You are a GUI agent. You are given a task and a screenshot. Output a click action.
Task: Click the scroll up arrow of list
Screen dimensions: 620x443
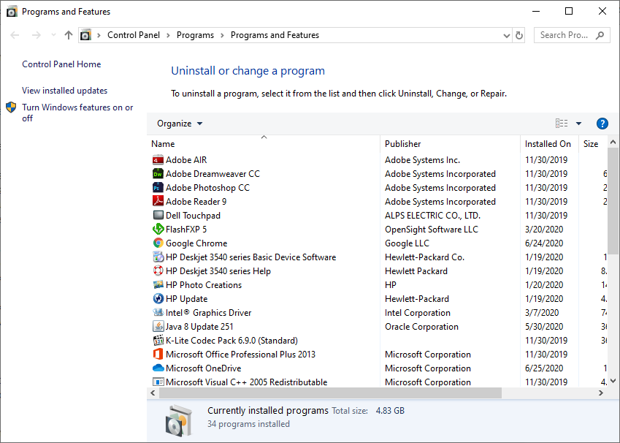click(x=613, y=142)
